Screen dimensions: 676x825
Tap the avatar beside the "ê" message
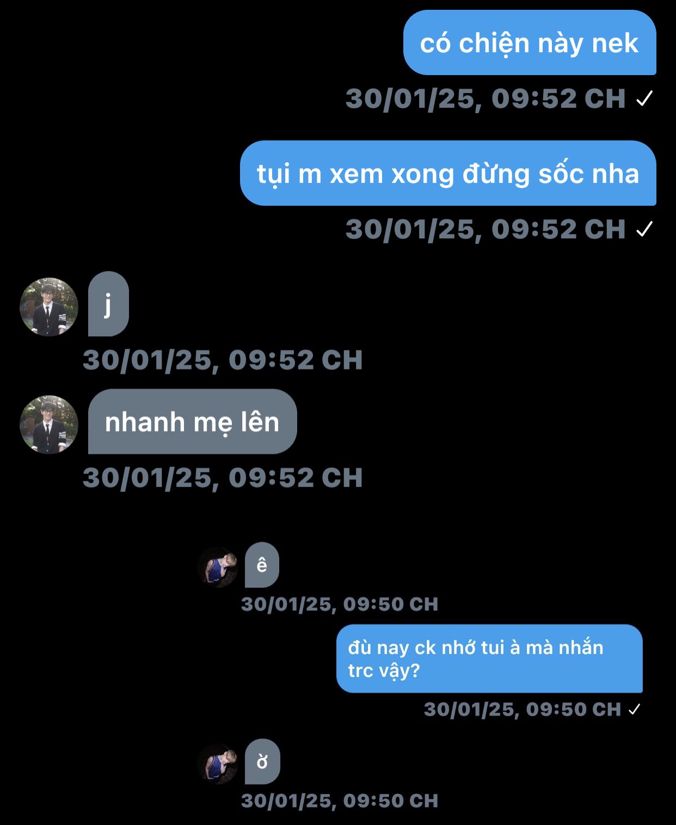tap(218, 567)
